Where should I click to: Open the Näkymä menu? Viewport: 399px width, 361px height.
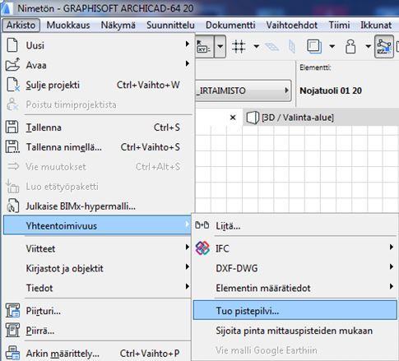(118, 25)
